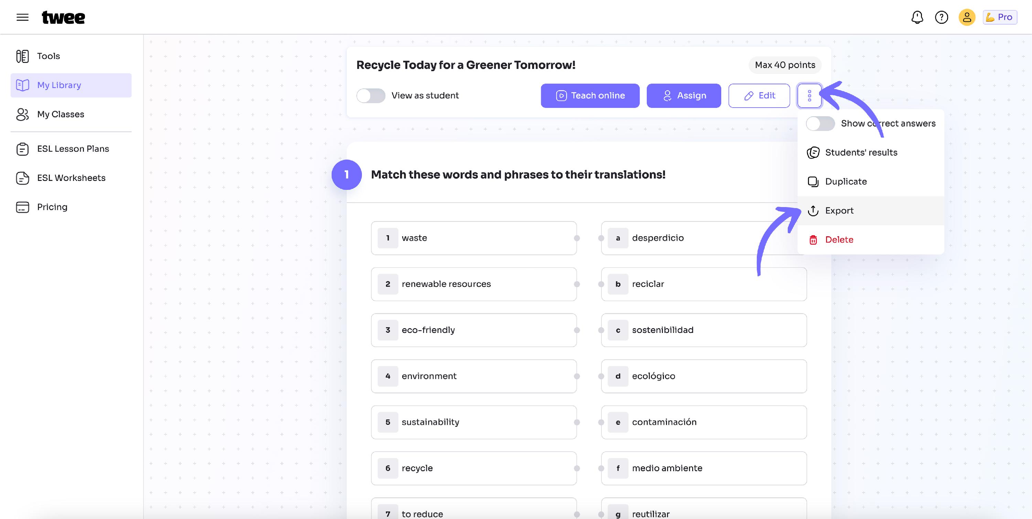Open the user profile avatar

click(x=967, y=17)
